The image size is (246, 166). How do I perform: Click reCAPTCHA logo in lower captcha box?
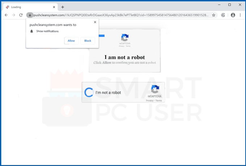155,89
